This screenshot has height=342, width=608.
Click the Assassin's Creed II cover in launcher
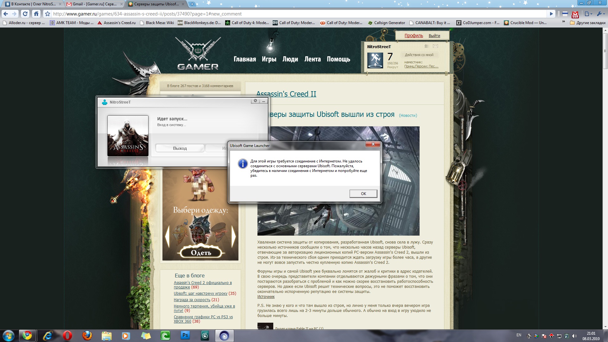(128, 136)
